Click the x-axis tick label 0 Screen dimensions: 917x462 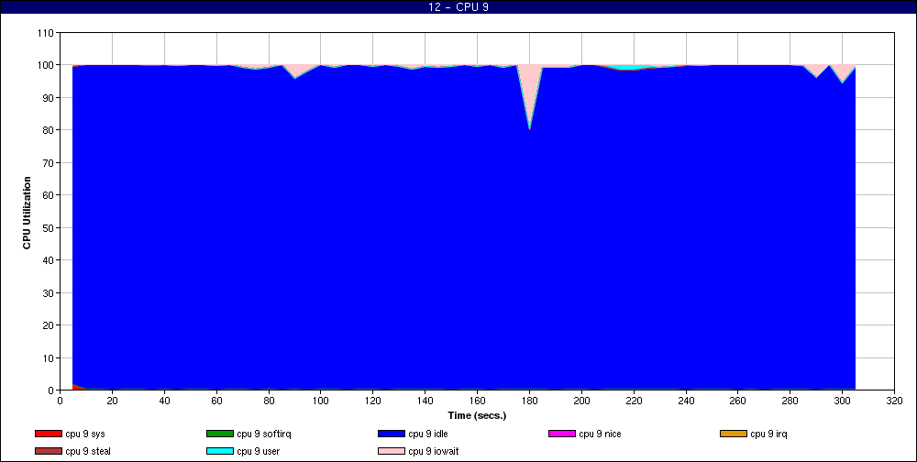(x=61, y=401)
